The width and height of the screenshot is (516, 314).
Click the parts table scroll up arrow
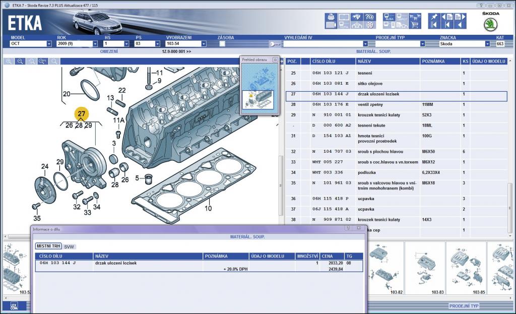click(x=510, y=61)
